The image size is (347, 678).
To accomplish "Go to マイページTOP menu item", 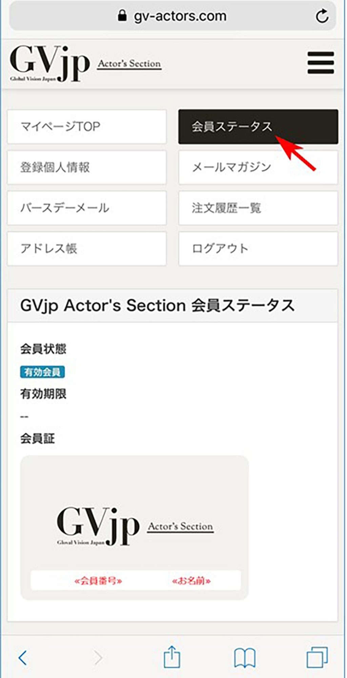I will point(87,126).
